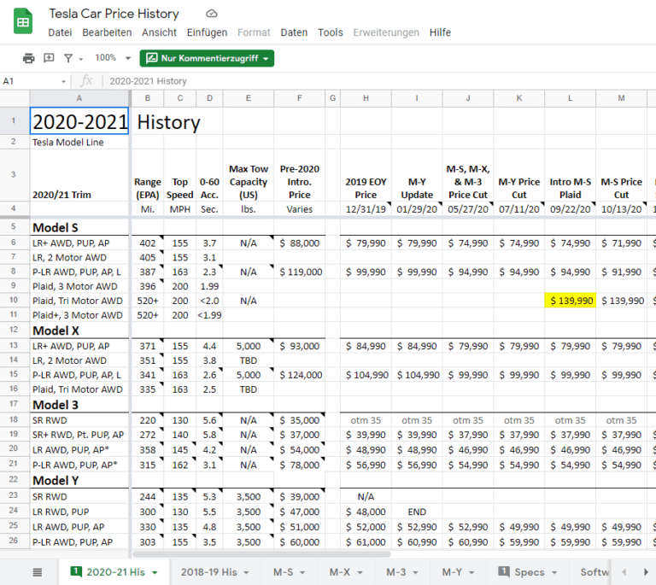Open the Daten menu

tap(294, 32)
